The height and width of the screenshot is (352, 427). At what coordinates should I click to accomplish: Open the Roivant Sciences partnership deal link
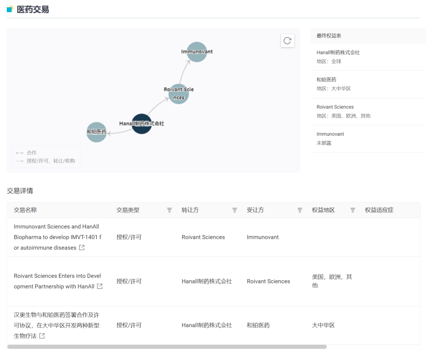point(58,281)
